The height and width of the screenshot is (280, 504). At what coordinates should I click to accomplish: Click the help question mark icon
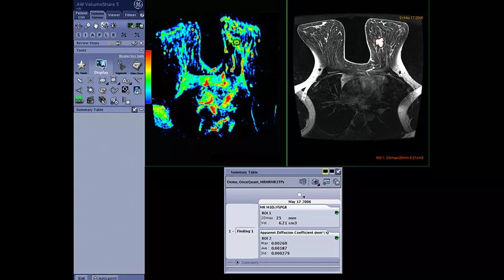pyautogui.click(x=142, y=15)
